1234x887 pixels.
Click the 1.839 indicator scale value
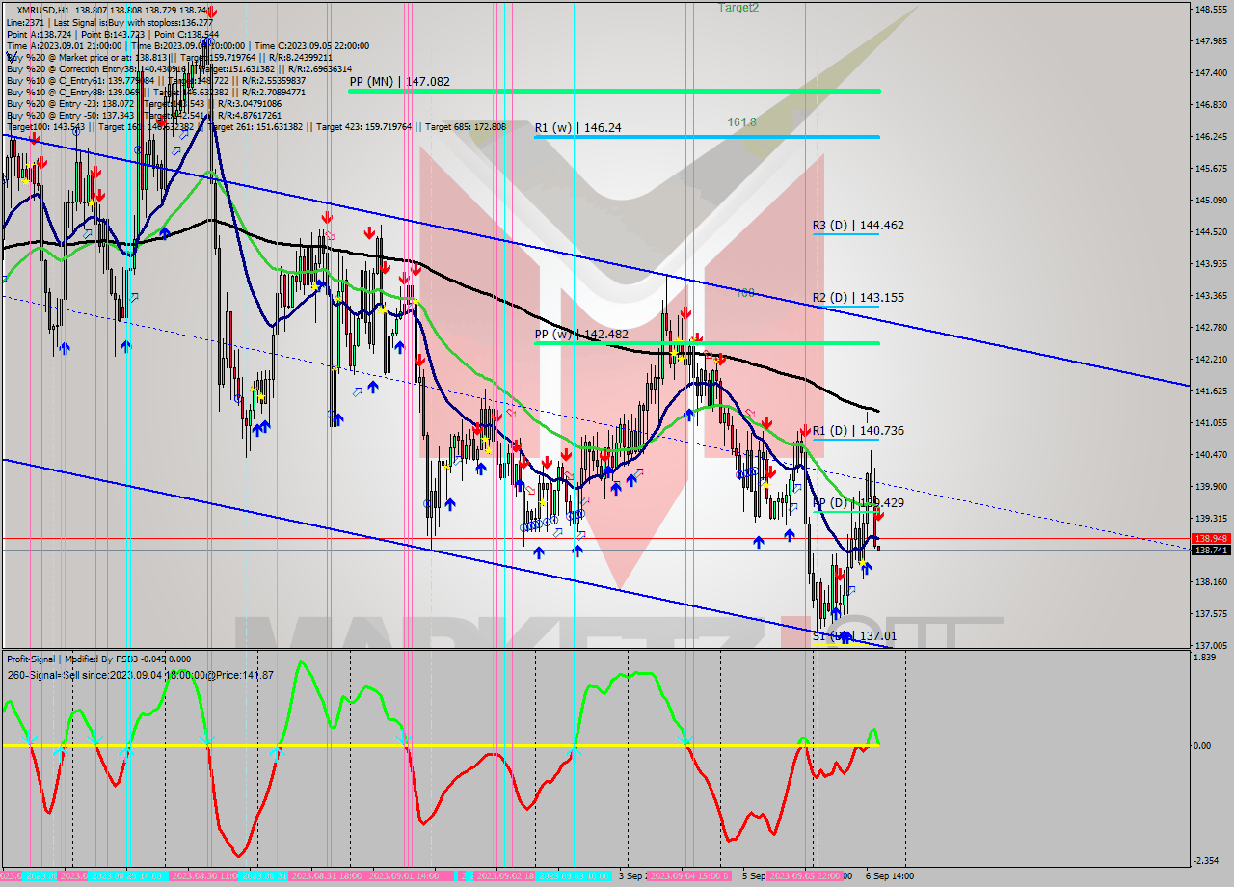point(1204,657)
